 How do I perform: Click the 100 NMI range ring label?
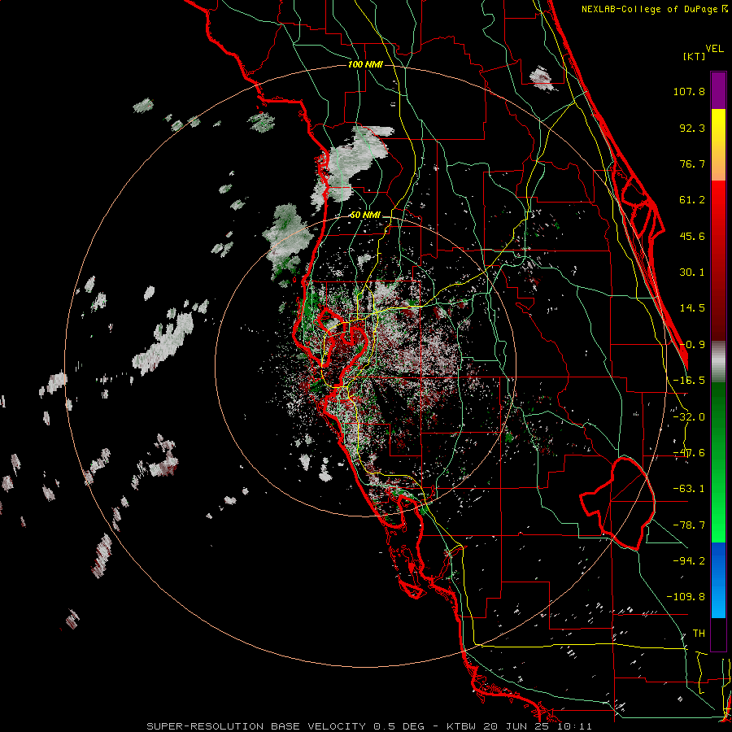click(365, 64)
